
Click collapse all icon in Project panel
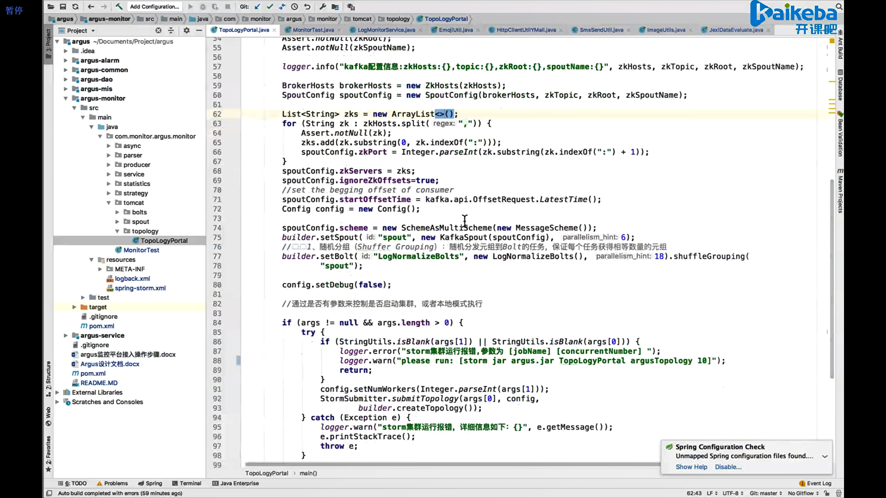[171, 30]
